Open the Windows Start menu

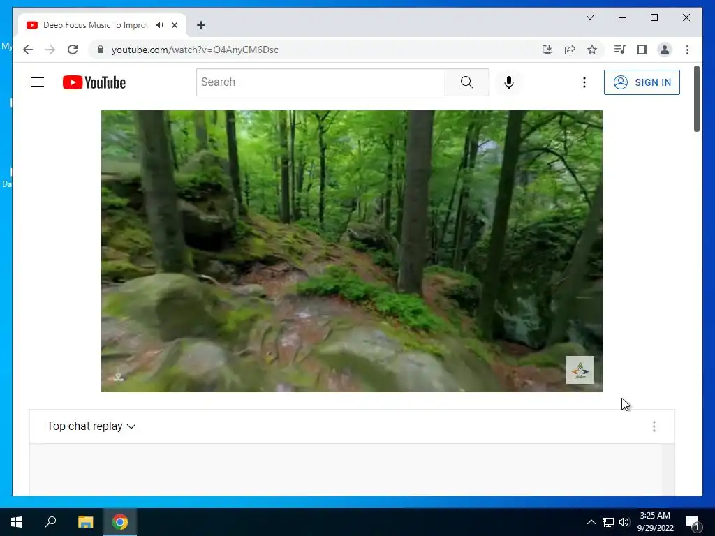pyautogui.click(x=17, y=522)
